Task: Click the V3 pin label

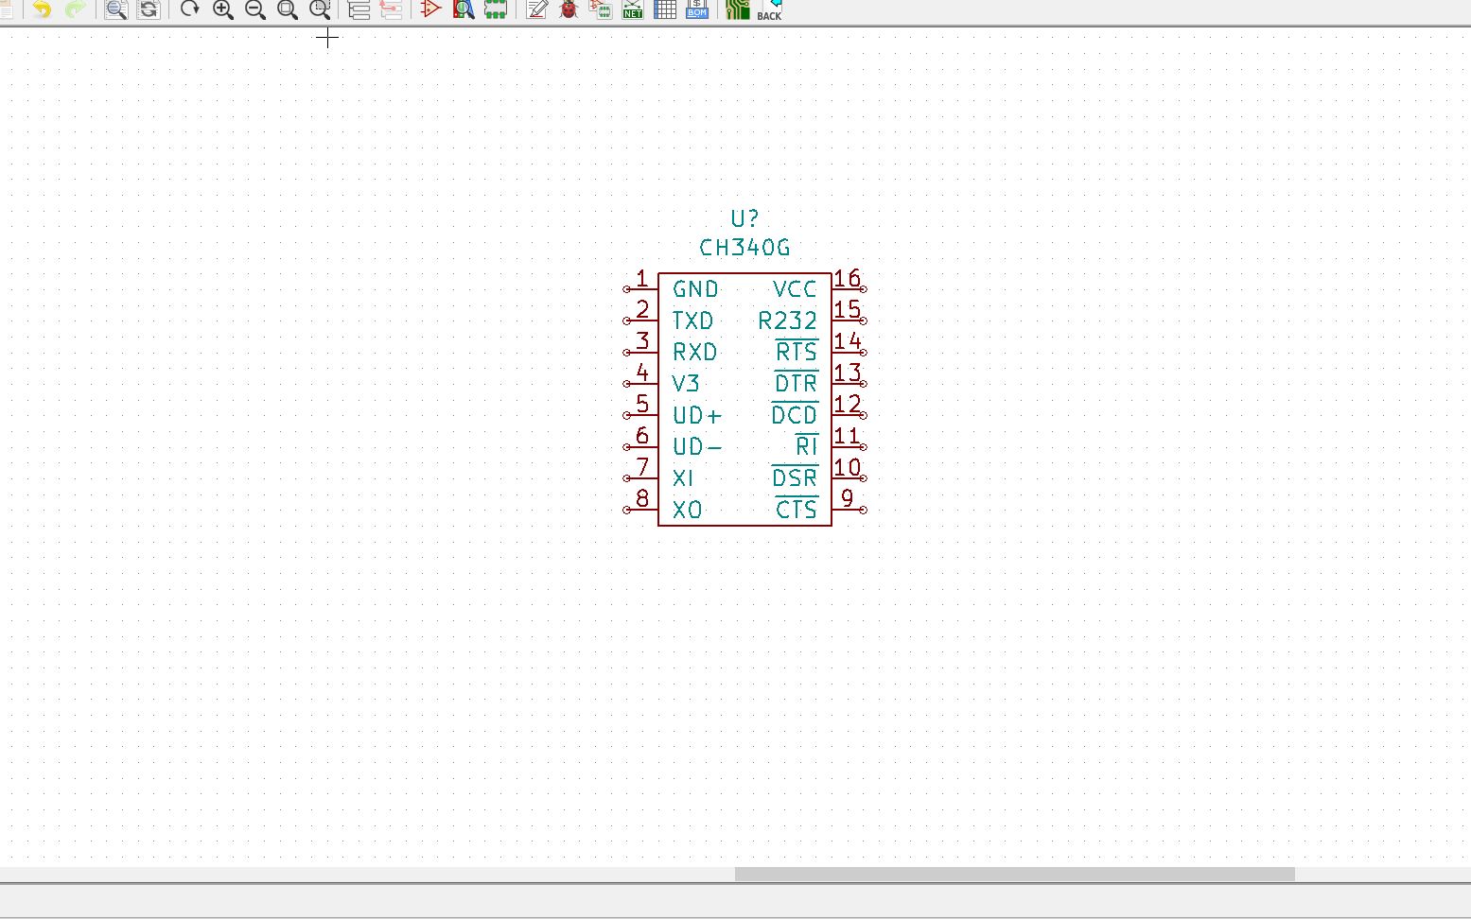Action: point(686,384)
